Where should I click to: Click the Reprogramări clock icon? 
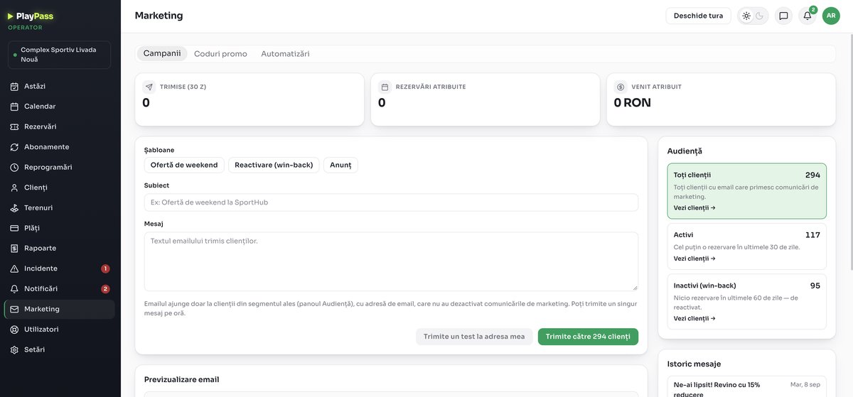pos(14,168)
